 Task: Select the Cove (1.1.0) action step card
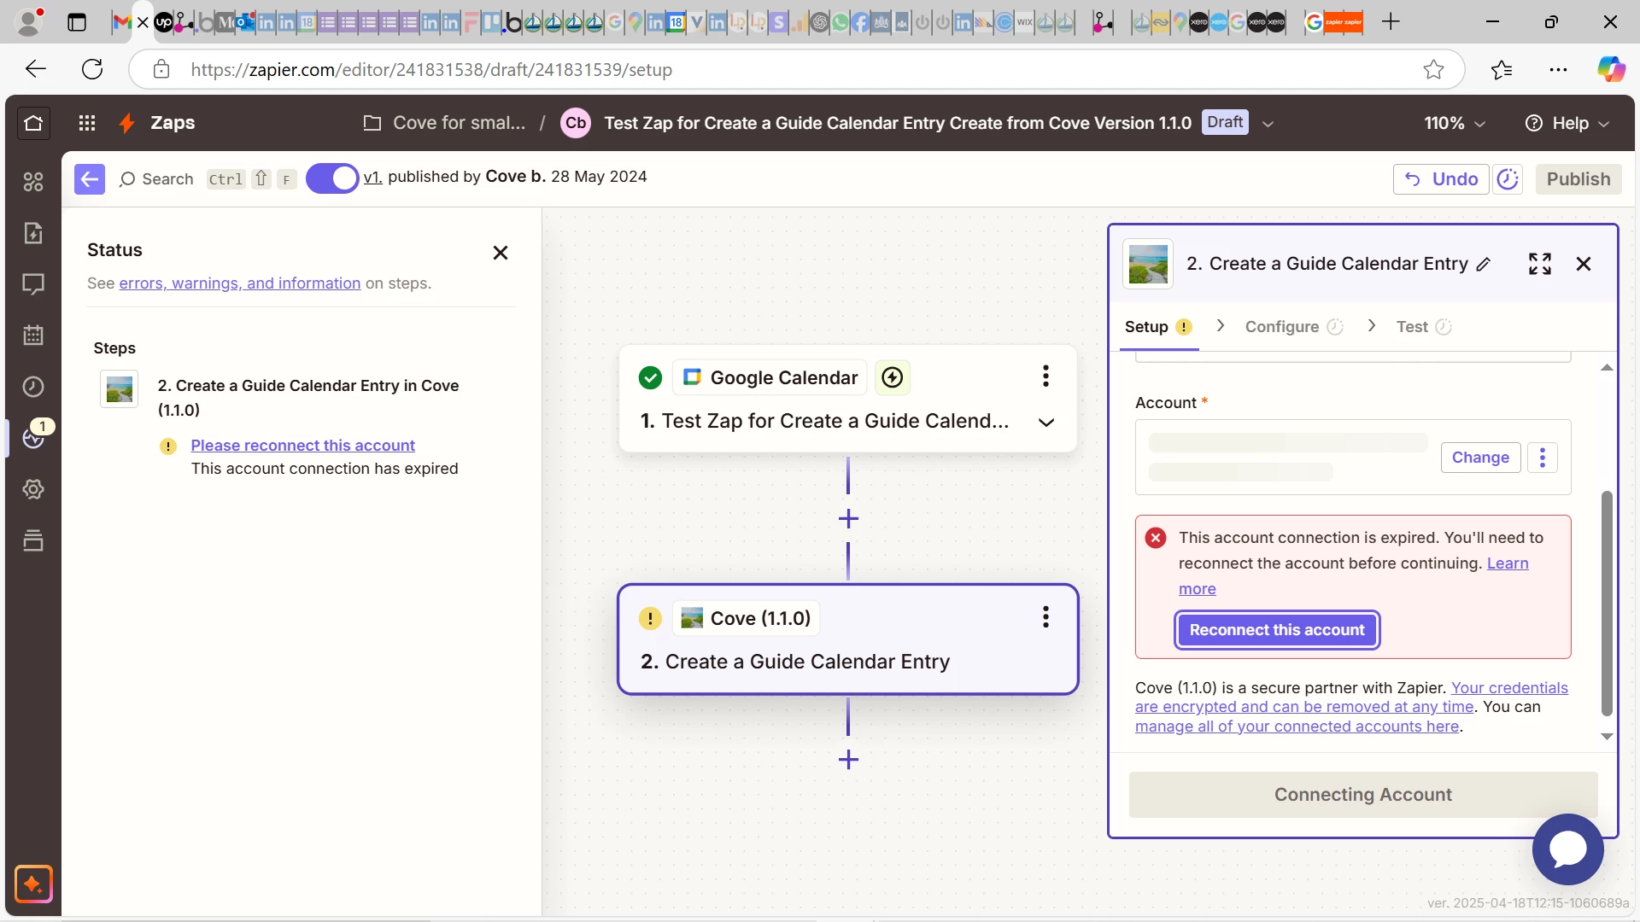pos(848,639)
